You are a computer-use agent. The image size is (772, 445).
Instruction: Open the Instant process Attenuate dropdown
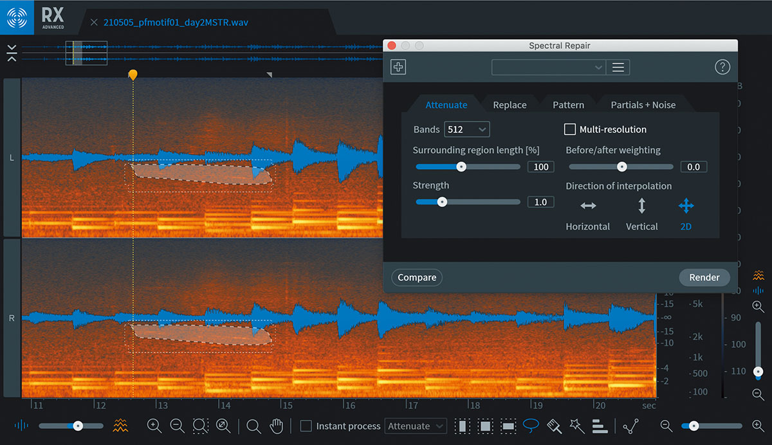click(x=415, y=426)
